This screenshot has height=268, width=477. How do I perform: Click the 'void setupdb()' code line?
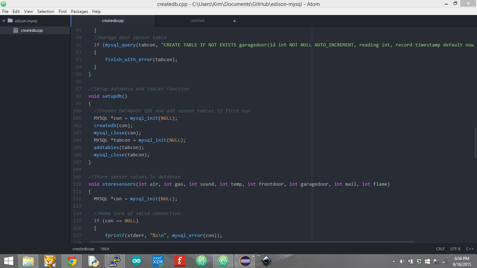tap(108, 96)
